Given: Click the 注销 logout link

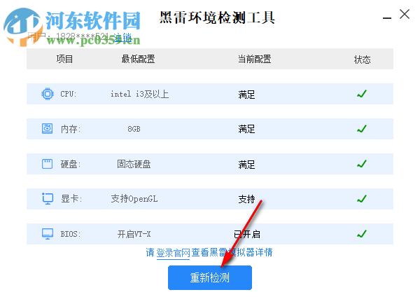Looking at the screenshot, I should pos(122,37).
